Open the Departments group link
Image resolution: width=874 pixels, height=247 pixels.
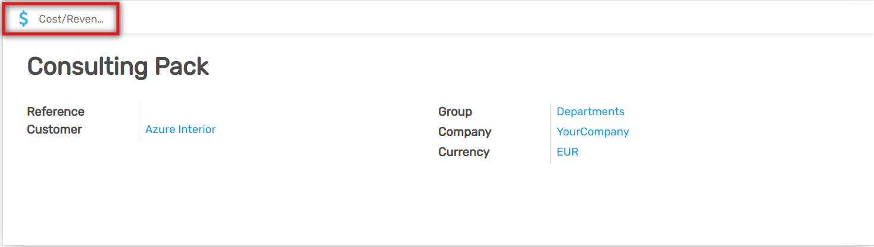click(x=590, y=112)
